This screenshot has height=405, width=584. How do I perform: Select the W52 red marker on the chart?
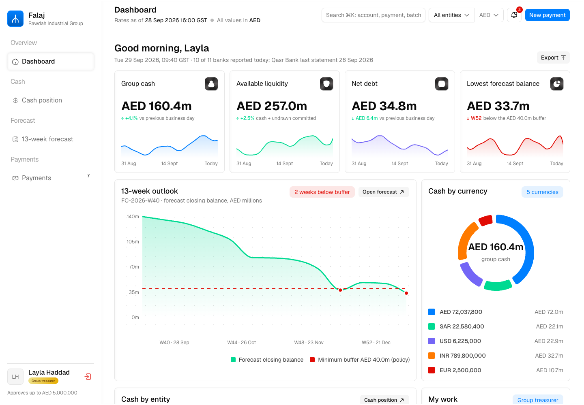tap(406, 293)
